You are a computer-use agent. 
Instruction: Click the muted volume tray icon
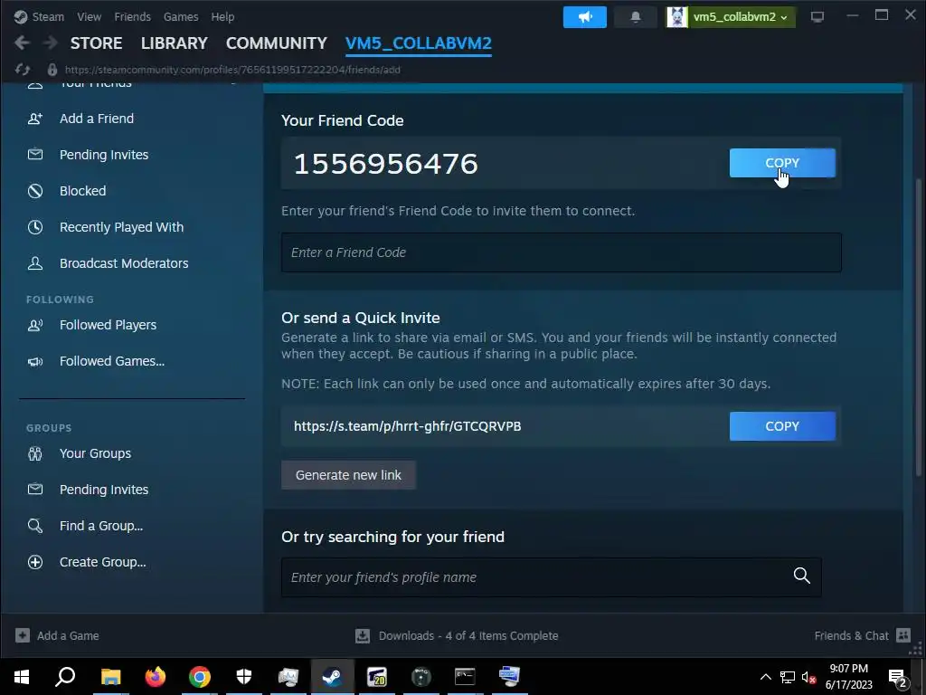808,677
